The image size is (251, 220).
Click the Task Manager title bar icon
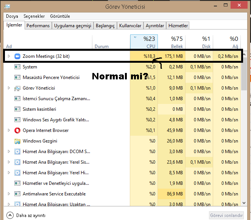coord(7,6)
